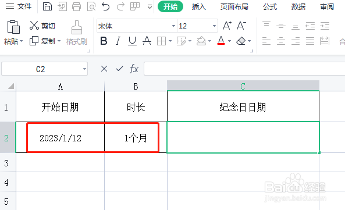The width and height of the screenshot is (345, 210).
Task: Switch to the 插入 tab
Action: point(198,6)
